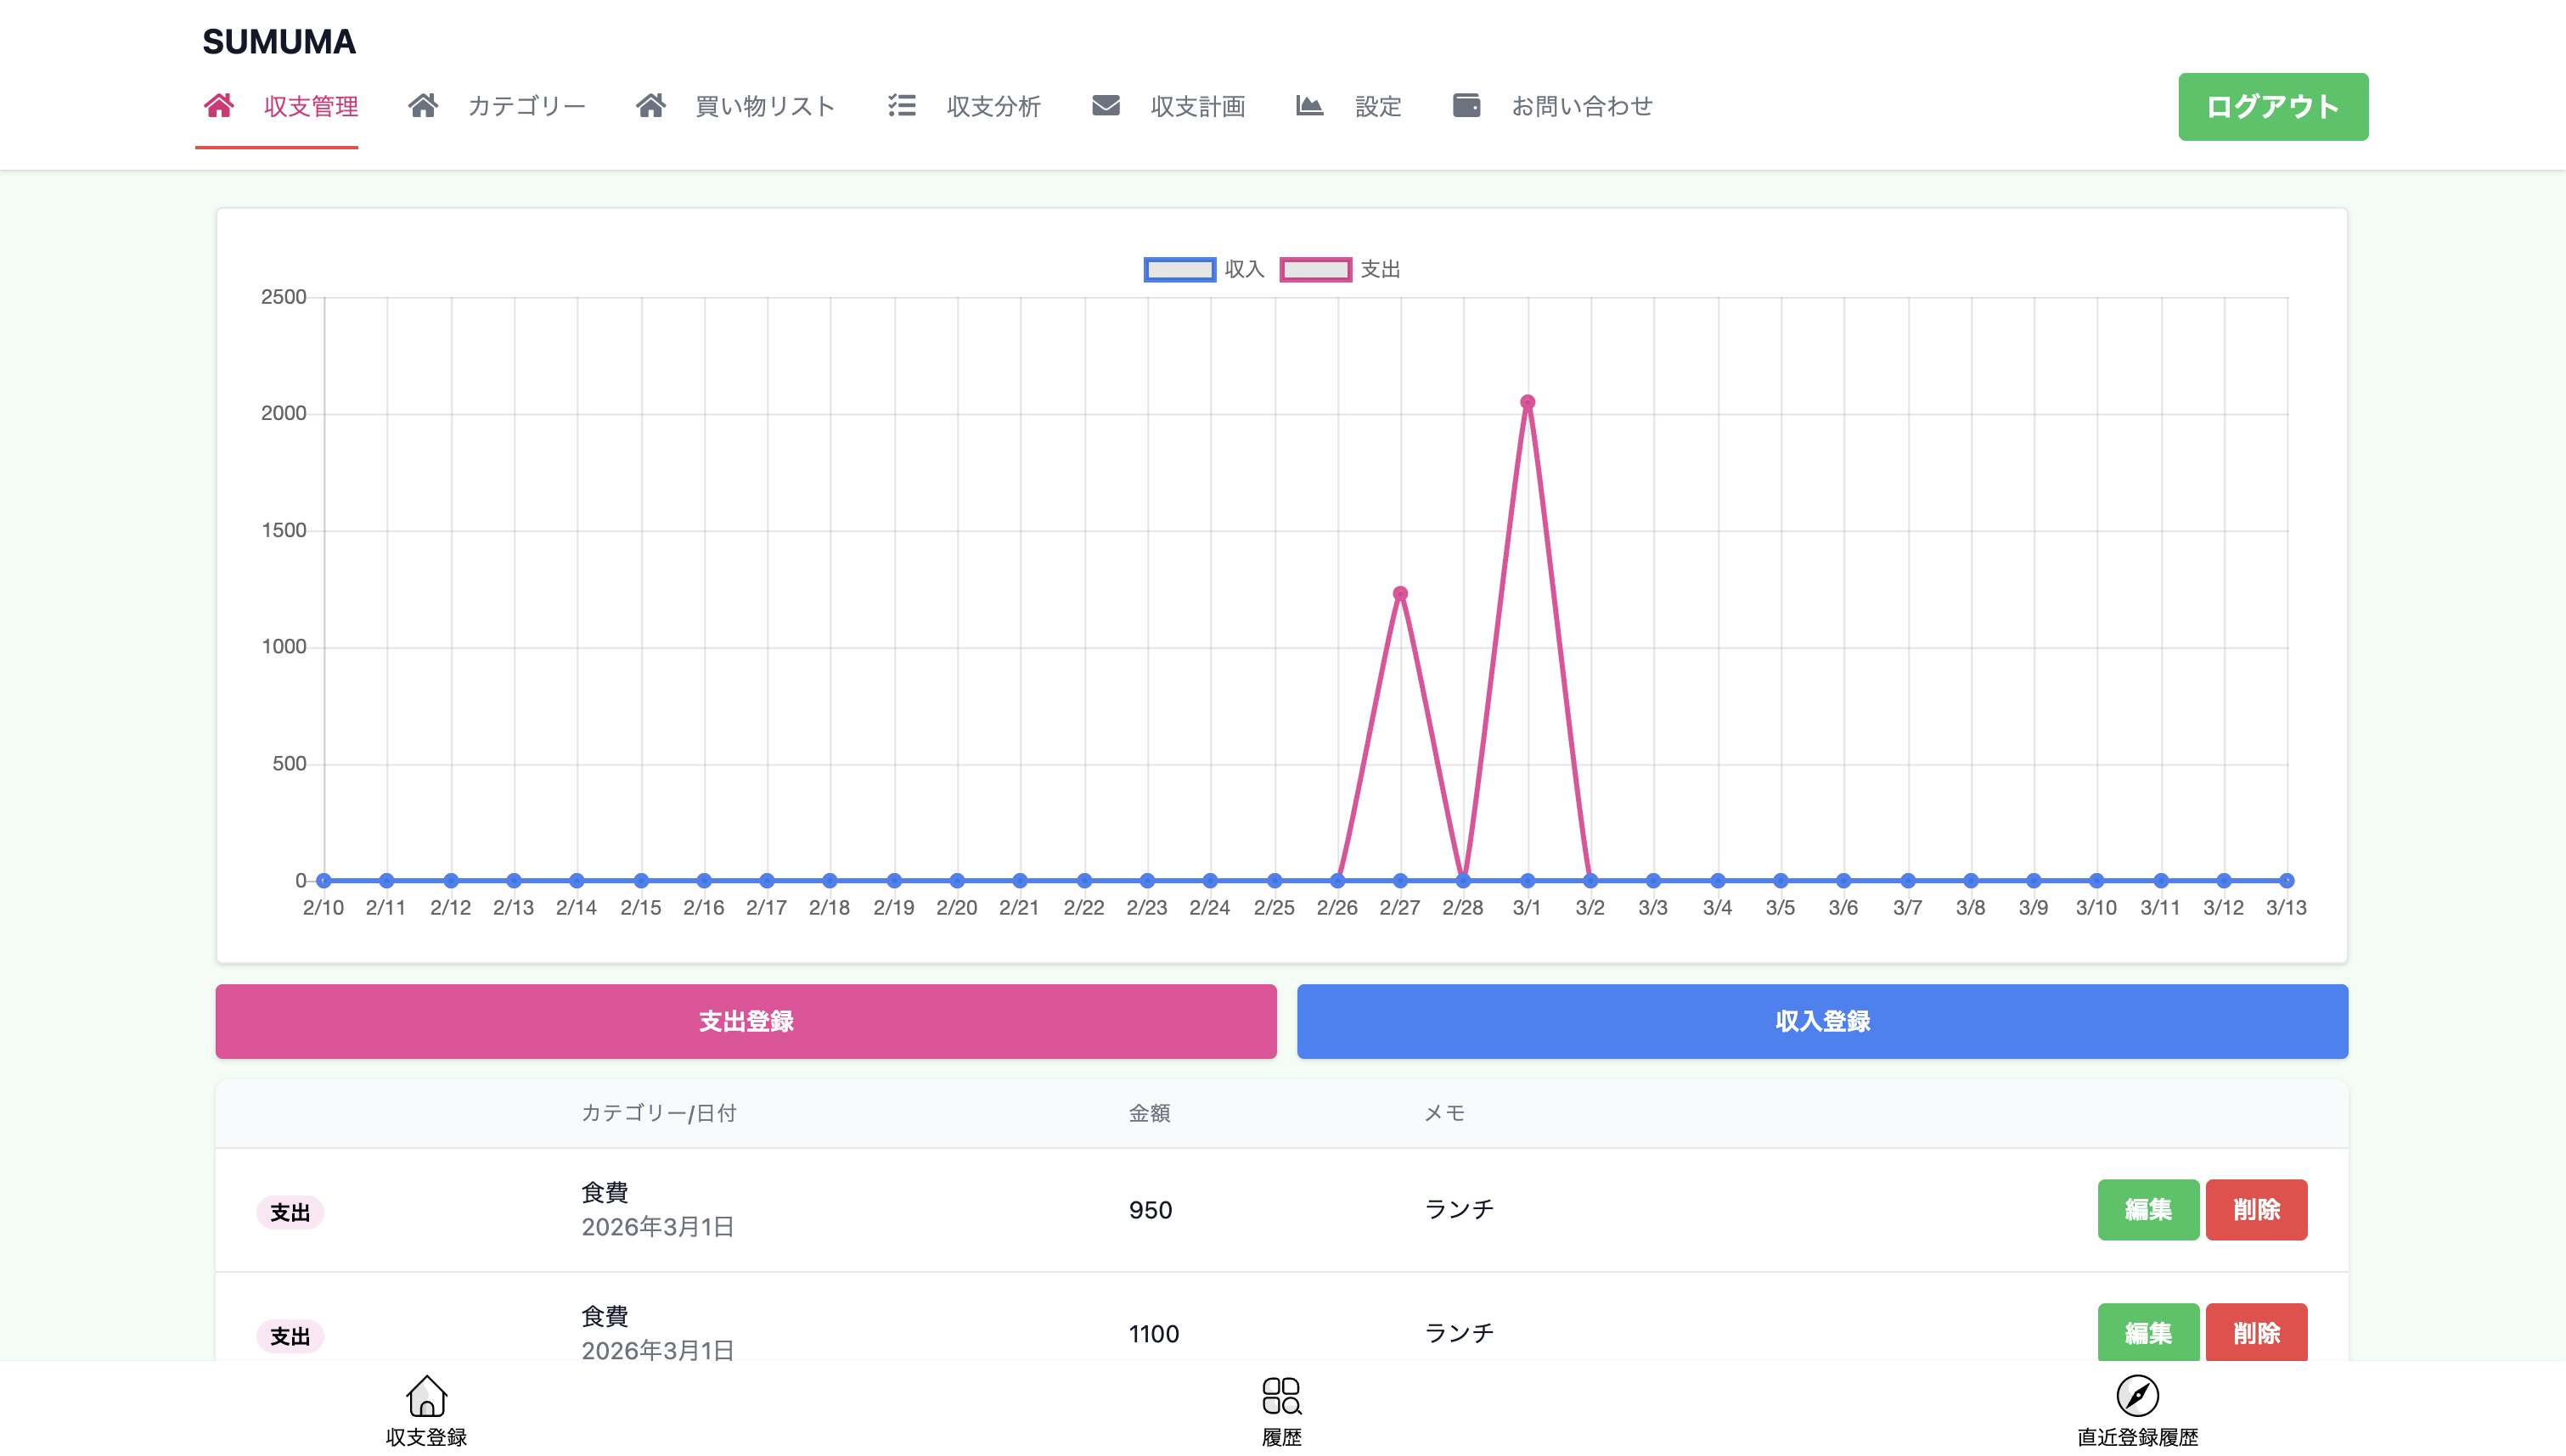The width and height of the screenshot is (2566, 1456).
Task: Delete the 950 yen ランチ entry
Action: (2256, 1209)
